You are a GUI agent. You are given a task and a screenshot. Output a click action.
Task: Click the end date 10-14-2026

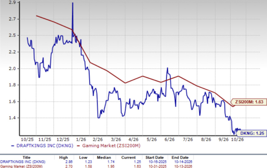coord(183,162)
